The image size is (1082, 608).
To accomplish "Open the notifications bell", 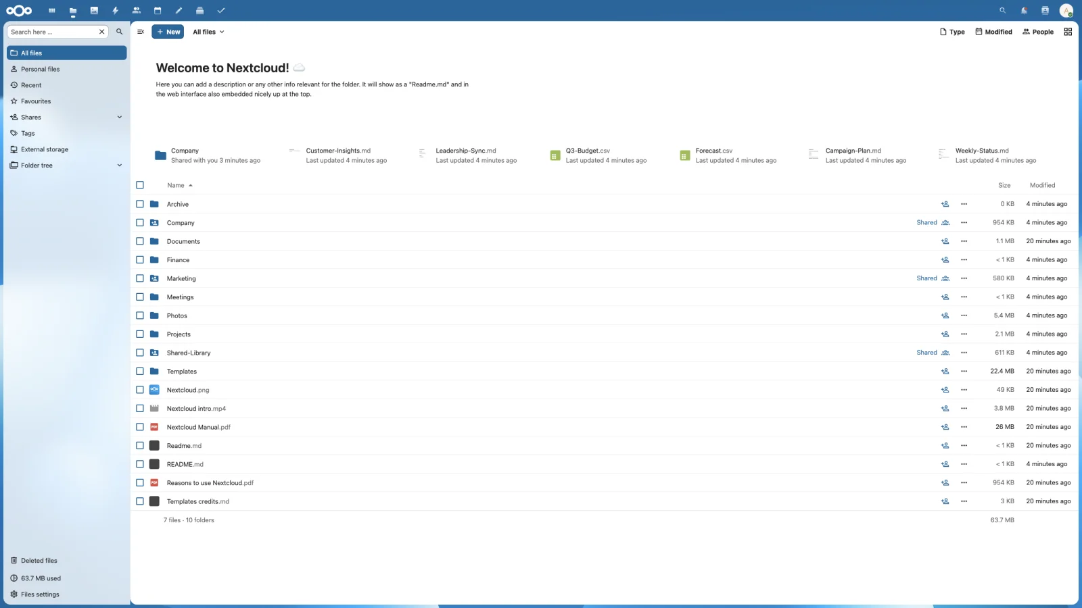I will (1024, 11).
